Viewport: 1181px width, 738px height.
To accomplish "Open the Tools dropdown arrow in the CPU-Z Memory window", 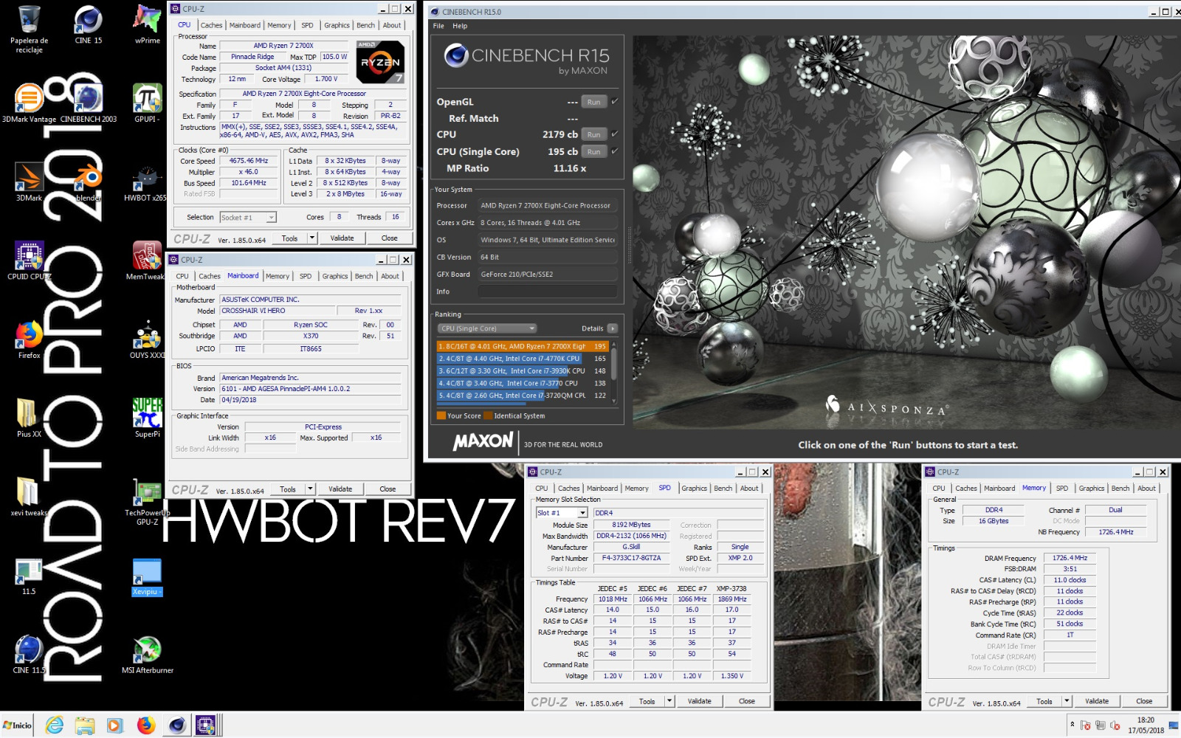I will coord(1067,701).
